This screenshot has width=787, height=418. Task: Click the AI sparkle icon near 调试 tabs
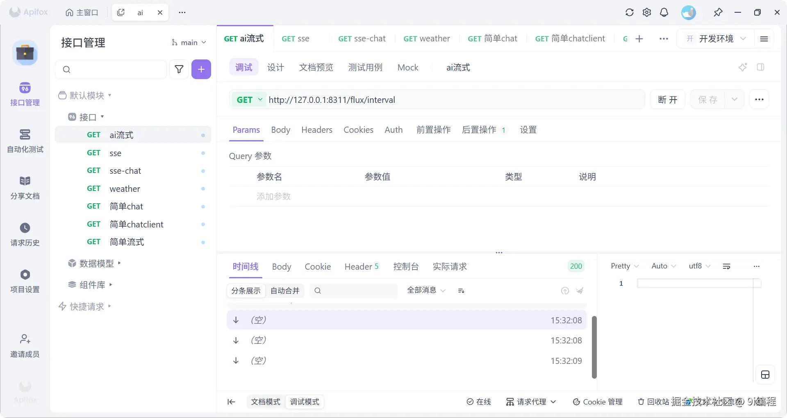tap(743, 67)
